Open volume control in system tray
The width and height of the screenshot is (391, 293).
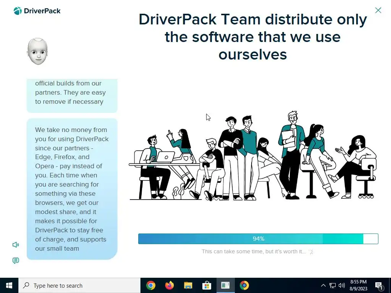342,285
